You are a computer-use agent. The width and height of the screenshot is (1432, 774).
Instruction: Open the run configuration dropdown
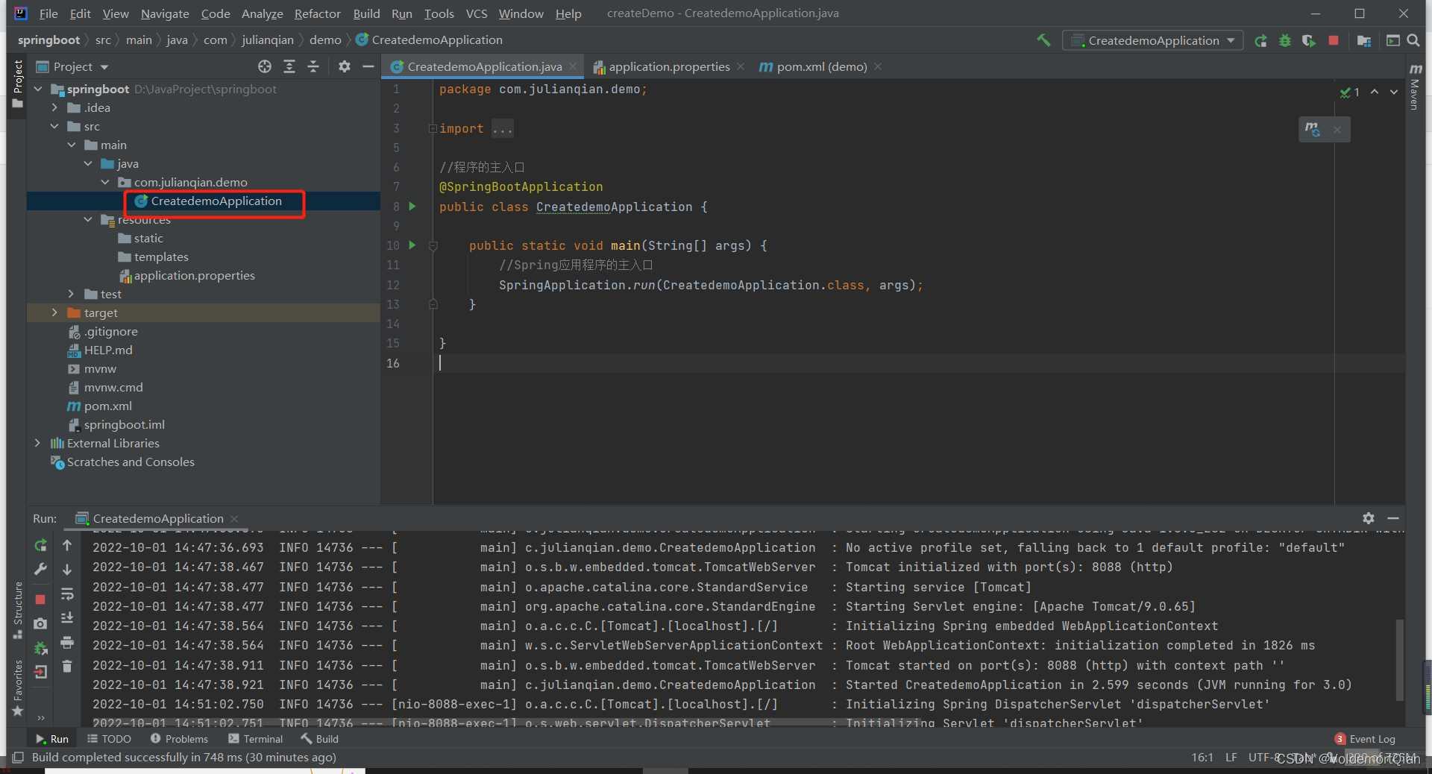coord(1153,41)
